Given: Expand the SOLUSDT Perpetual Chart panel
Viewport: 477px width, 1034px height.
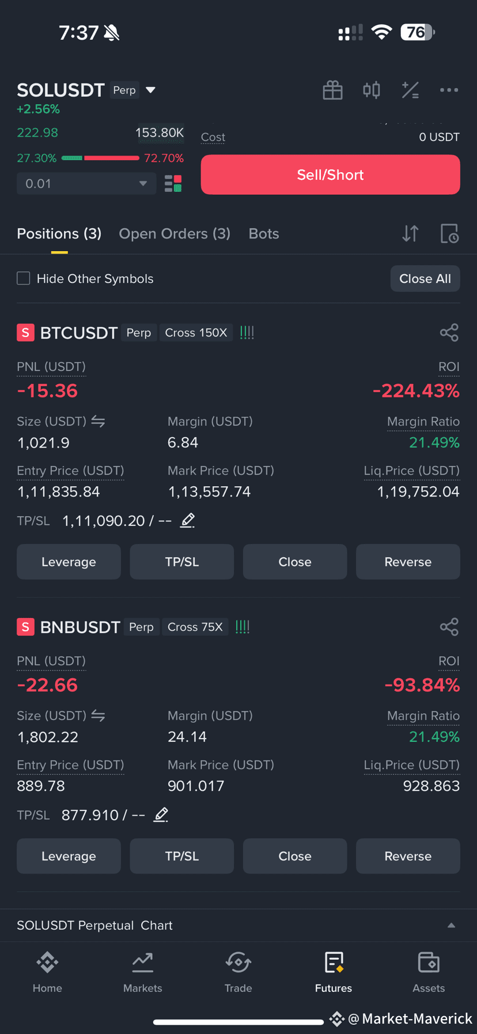Looking at the screenshot, I should tap(238, 925).
